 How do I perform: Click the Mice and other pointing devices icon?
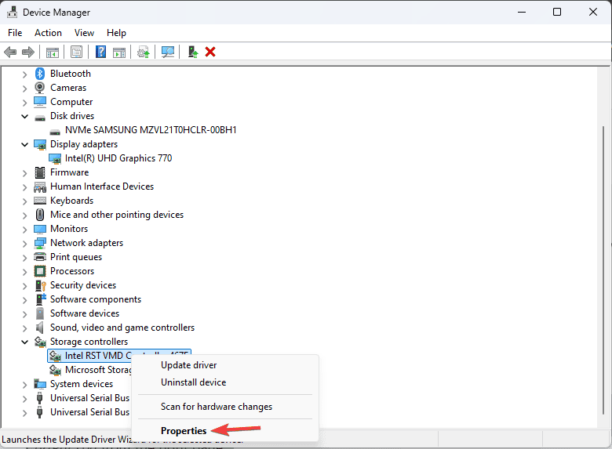tap(40, 215)
